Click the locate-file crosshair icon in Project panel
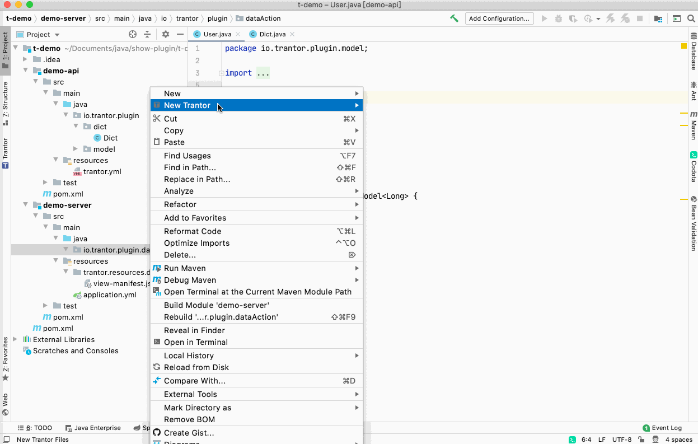Screen dimensions: 698x444 pyautogui.click(x=133, y=34)
